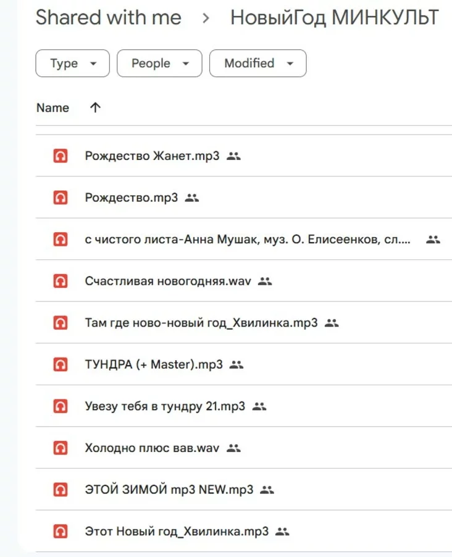
Task: Click the audio file icon for Рождество.mp3
Action: pyautogui.click(x=60, y=198)
